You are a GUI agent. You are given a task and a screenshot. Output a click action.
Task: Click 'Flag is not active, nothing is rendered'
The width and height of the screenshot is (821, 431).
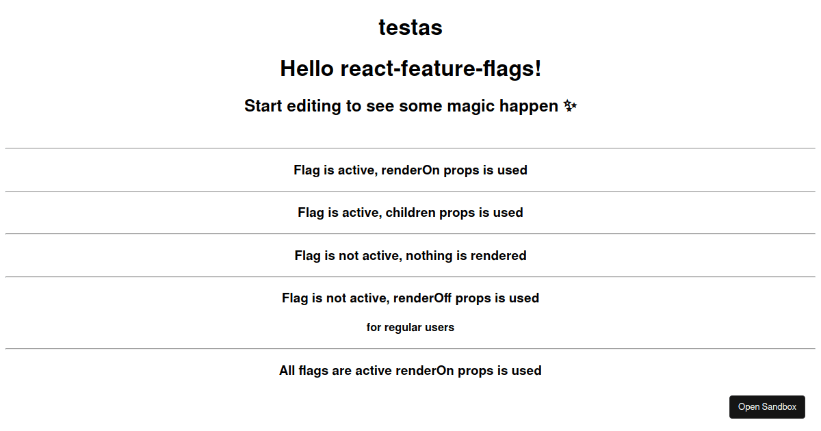(x=410, y=255)
